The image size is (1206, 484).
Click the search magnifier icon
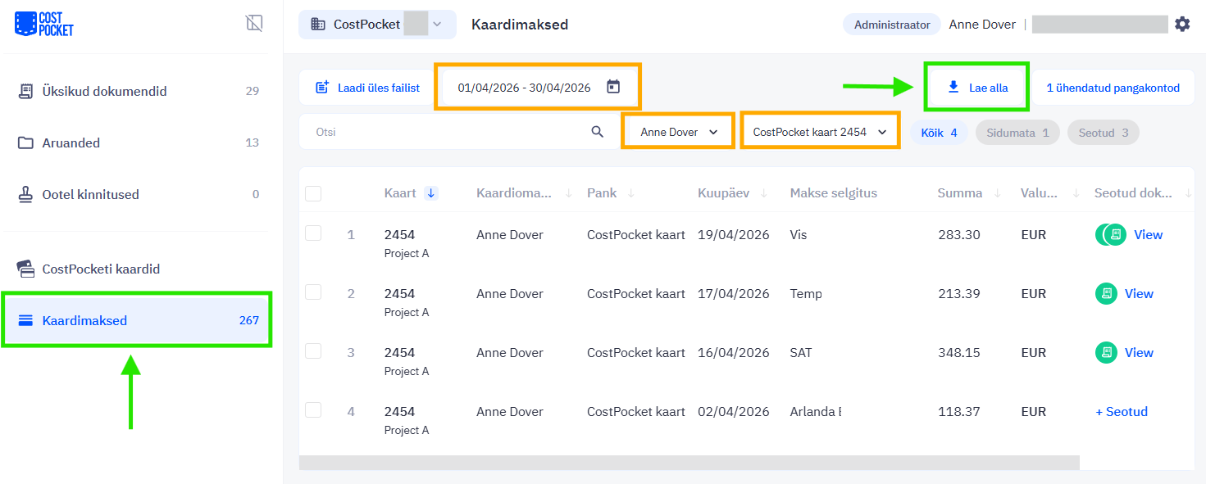coord(598,132)
